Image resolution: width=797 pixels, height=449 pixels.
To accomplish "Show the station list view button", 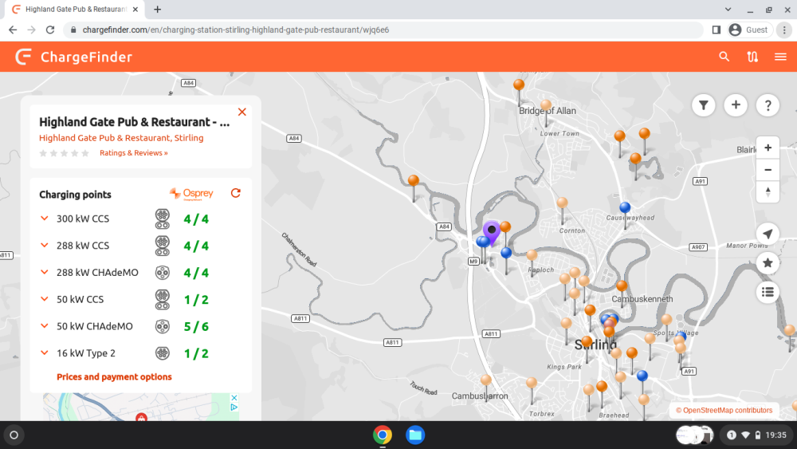I will click(x=768, y=293).
